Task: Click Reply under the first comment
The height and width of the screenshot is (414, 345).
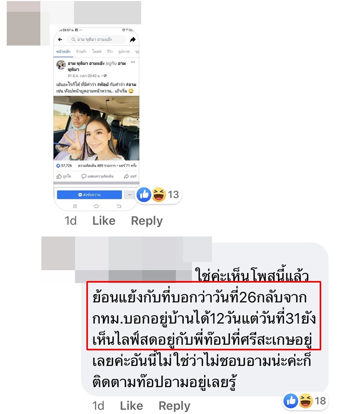Action: pyautogui.click(x=147, y=221)
